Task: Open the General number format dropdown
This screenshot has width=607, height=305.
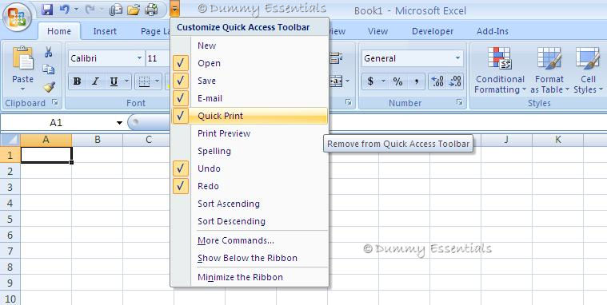Action: (457, 58)
